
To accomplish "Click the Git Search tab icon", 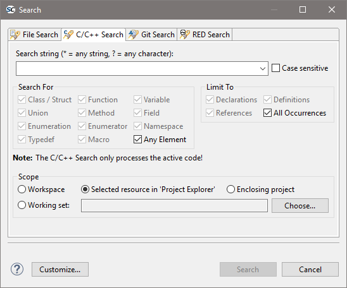I will click(x=134, y=35).
